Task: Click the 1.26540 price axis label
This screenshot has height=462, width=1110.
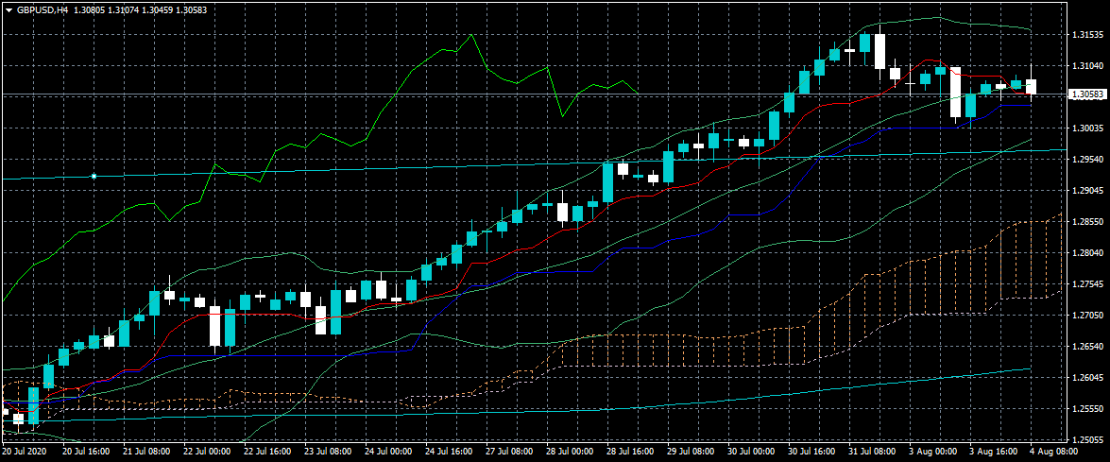Action: tap(1087, 346)
